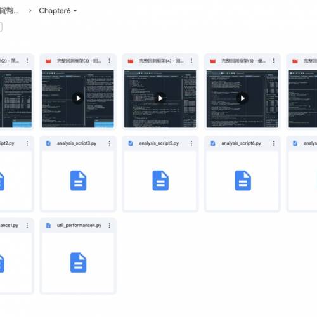The image size is (317, 317).
Task: Open more actions for the file ending ance1.py
Action: (x=27, y=226)
